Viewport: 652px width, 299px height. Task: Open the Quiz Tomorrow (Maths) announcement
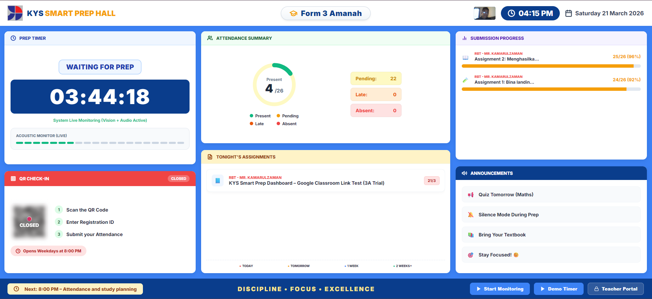click(x=551, y=195)
